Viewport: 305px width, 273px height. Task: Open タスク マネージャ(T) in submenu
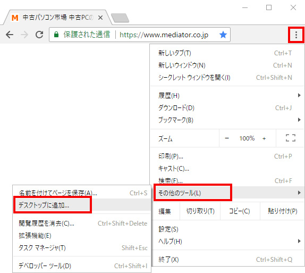coord(82,248)
